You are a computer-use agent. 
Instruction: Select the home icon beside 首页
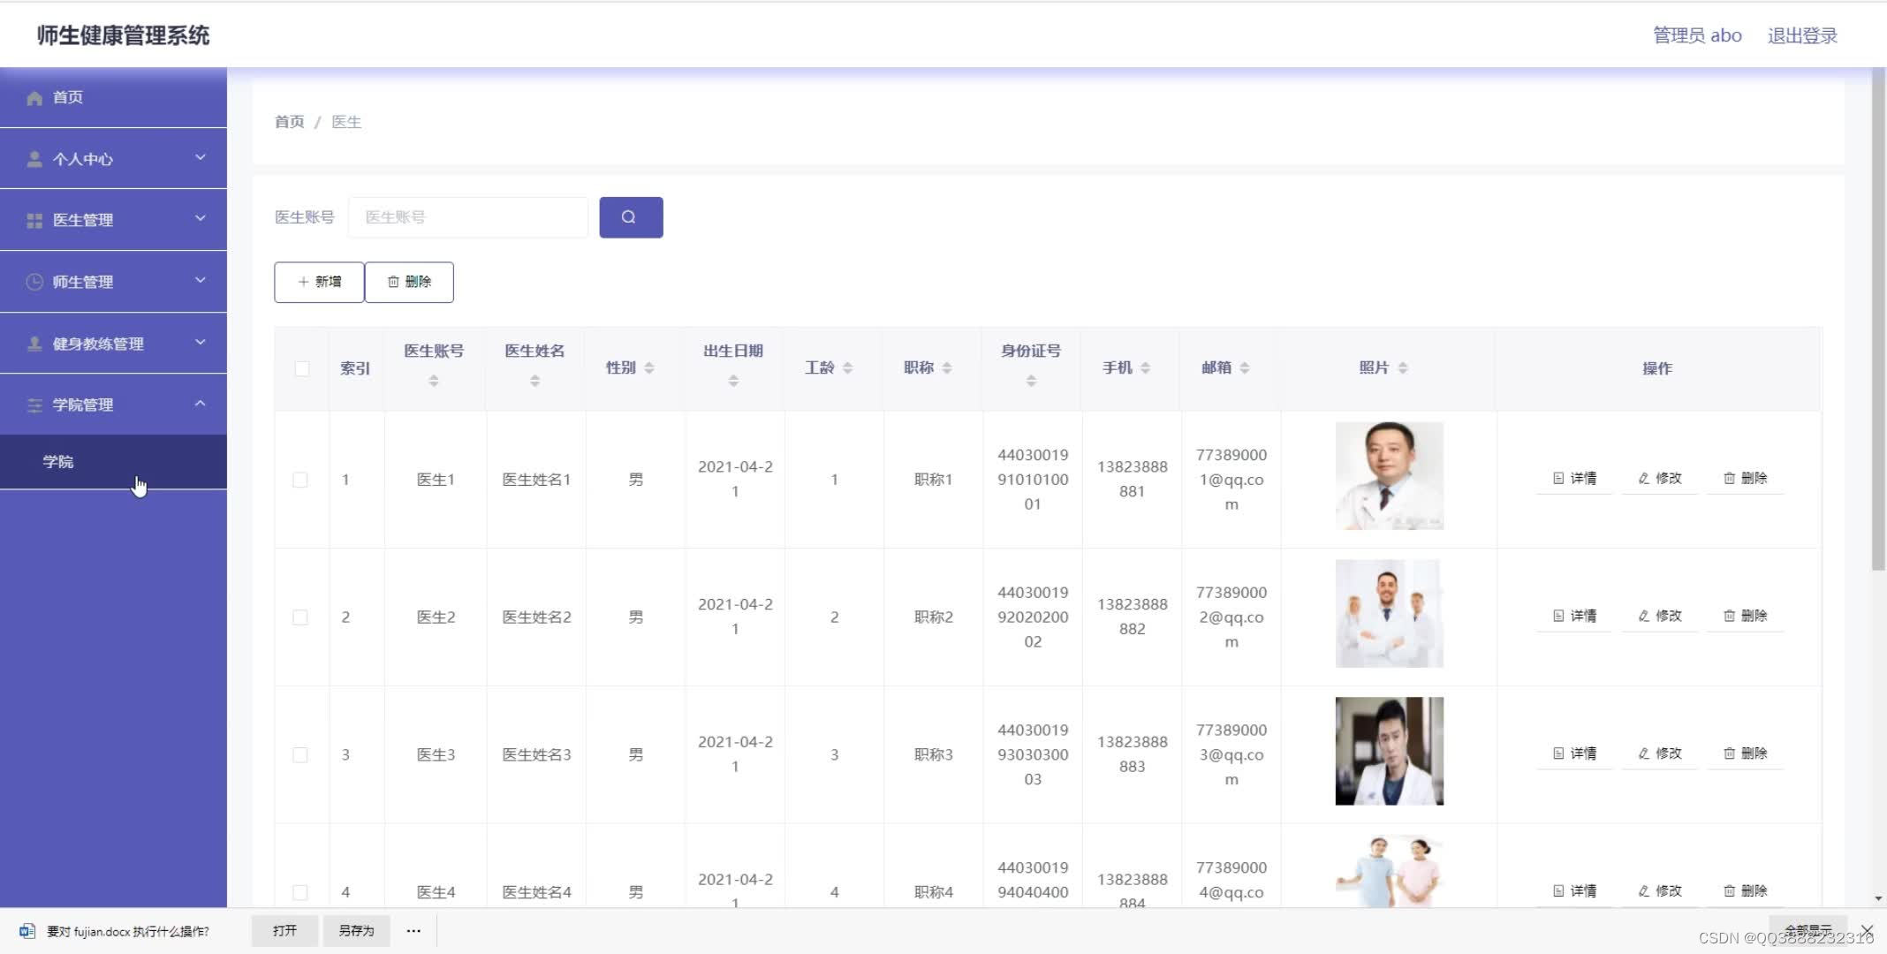coord(34,97)
